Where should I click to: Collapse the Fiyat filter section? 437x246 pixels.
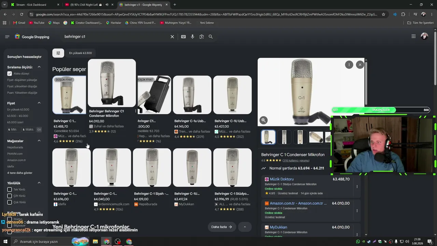39,103
